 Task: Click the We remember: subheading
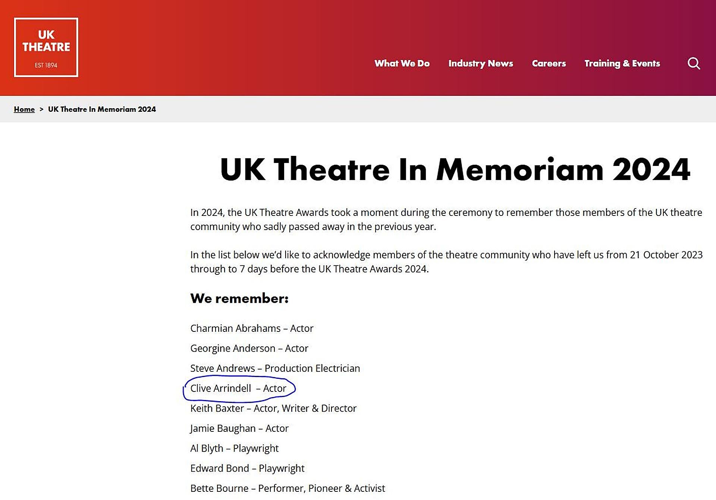coord(239,298)
